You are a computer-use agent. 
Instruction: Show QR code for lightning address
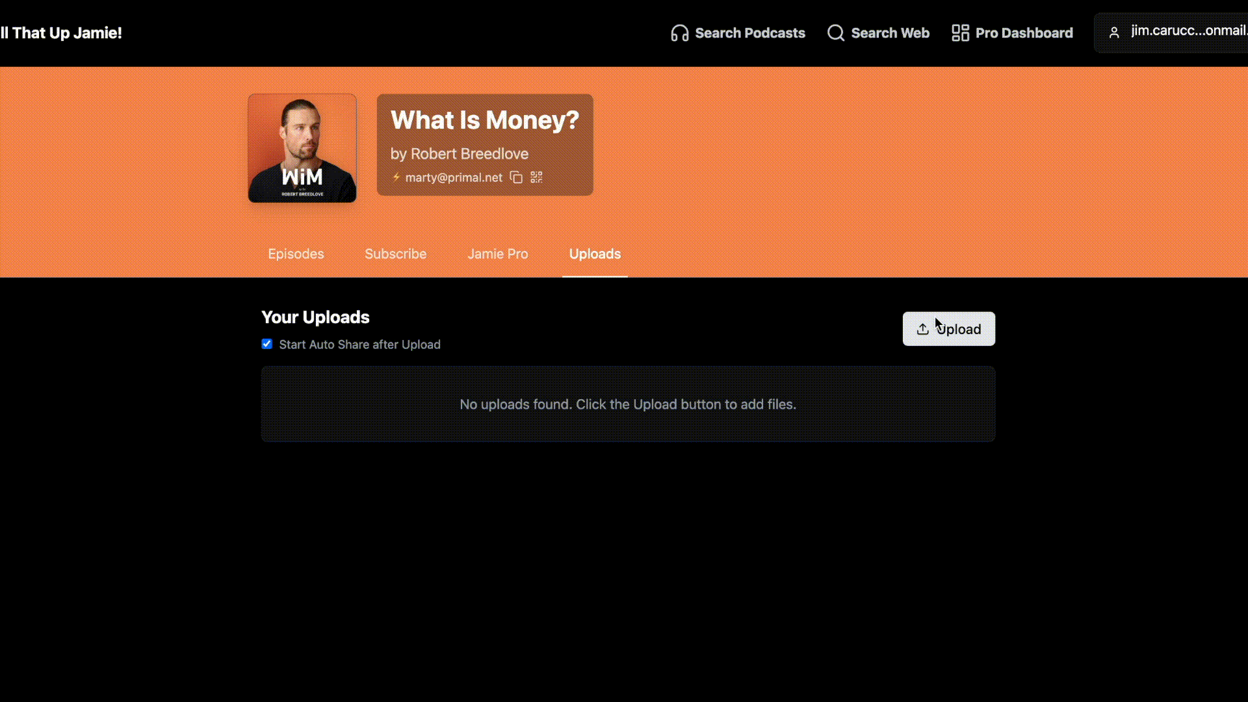536,177
